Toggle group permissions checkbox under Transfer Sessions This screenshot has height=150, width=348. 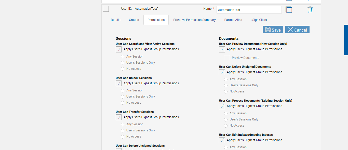pyautogui.click(x=118, y=117)
